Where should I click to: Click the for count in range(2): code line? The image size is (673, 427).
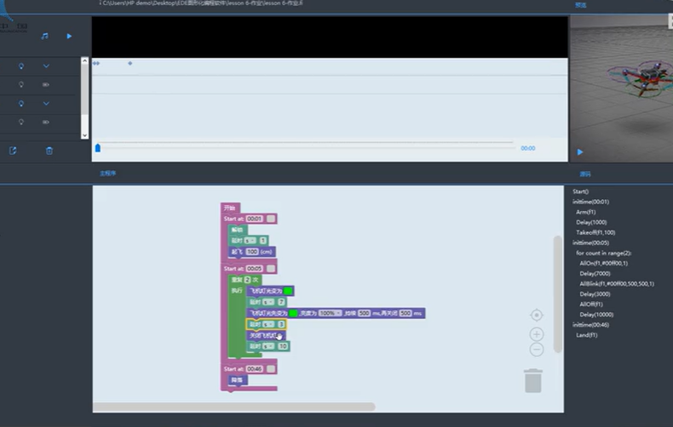tap(604, 253)
